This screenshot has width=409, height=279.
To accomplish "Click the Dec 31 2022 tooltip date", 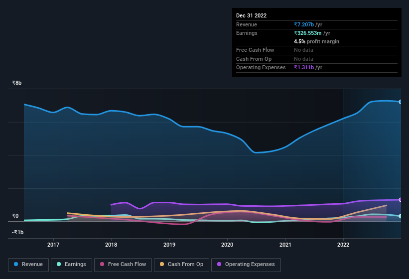I will click(251, 15).
